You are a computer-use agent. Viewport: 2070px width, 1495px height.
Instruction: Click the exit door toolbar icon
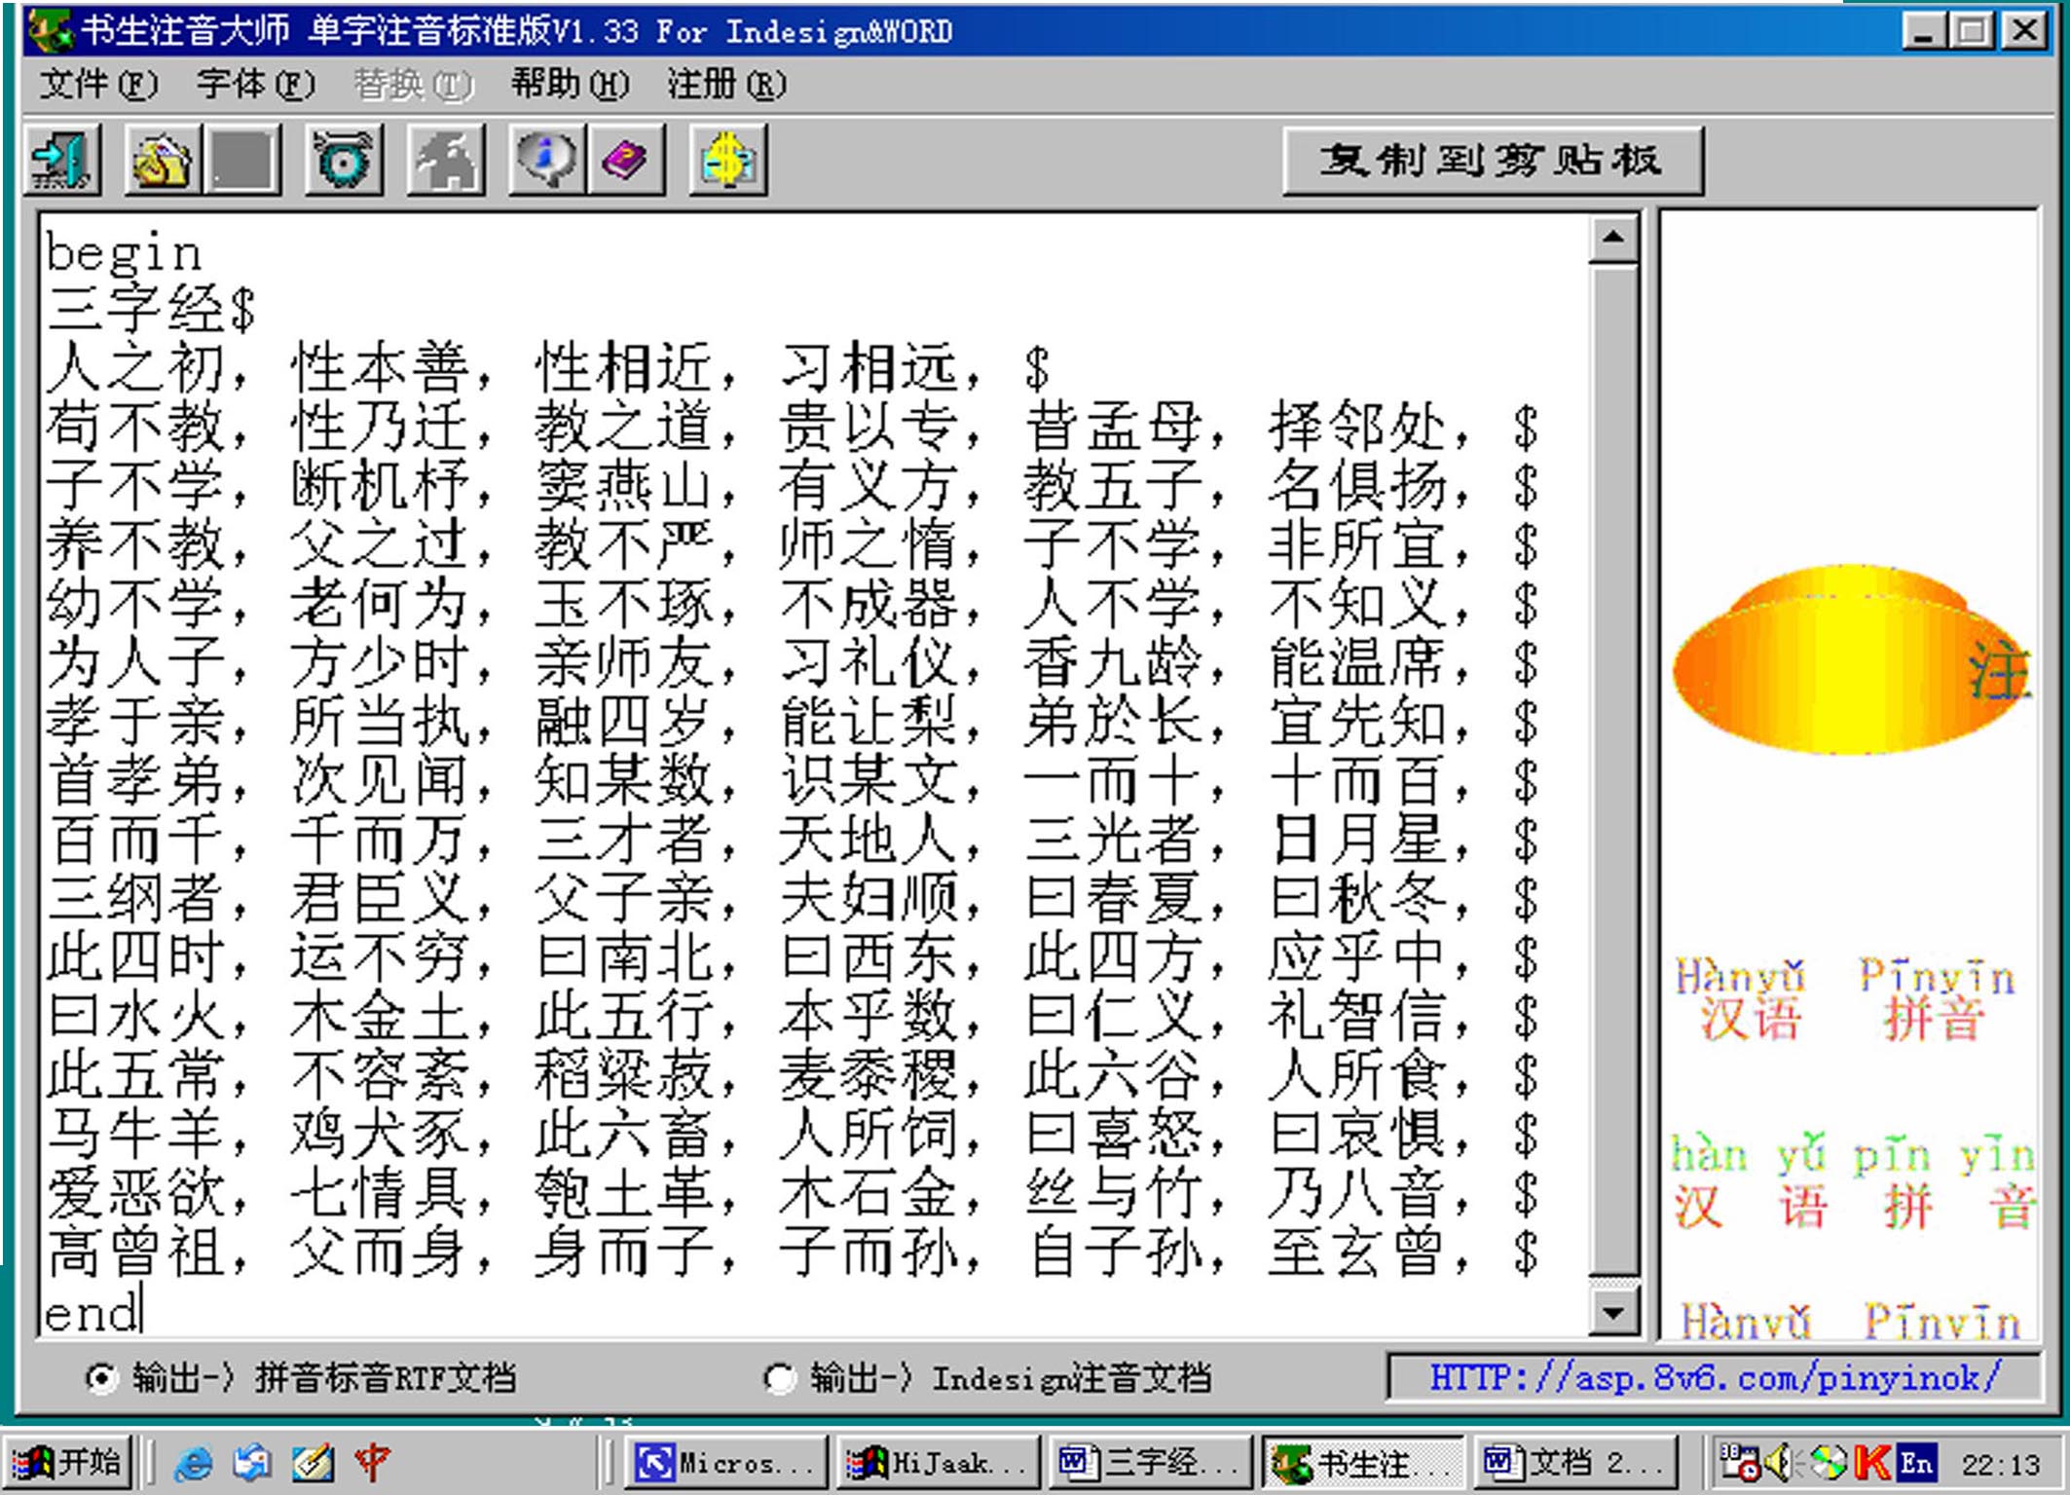[x=62, y=160]
